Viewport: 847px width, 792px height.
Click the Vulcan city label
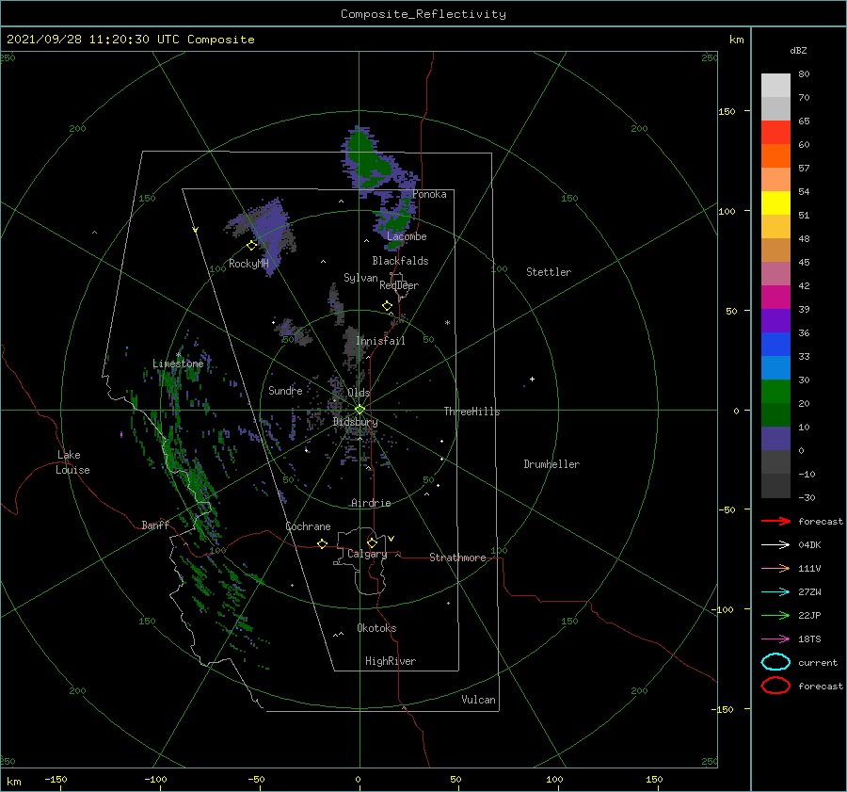click(479, 700)
